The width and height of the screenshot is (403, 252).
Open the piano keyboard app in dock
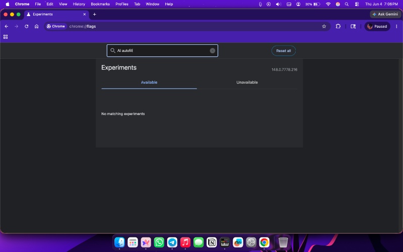click(x=225, y=242)
